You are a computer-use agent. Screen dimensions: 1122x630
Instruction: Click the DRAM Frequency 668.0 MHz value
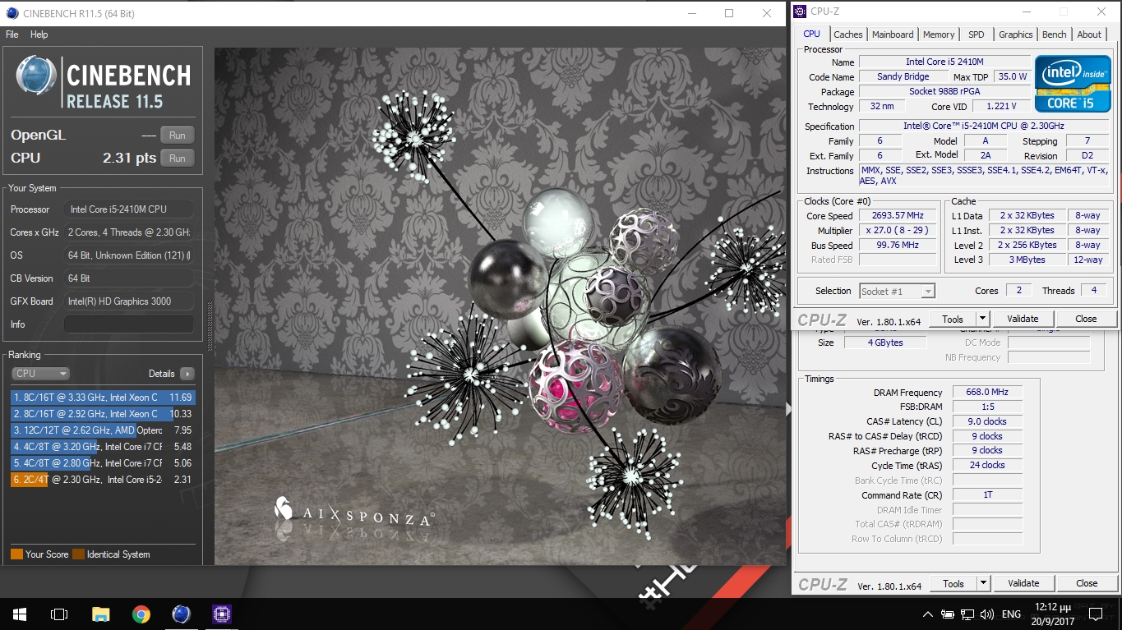pos(987,392)
